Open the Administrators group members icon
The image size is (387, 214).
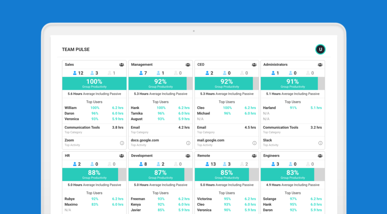point(320,65)
